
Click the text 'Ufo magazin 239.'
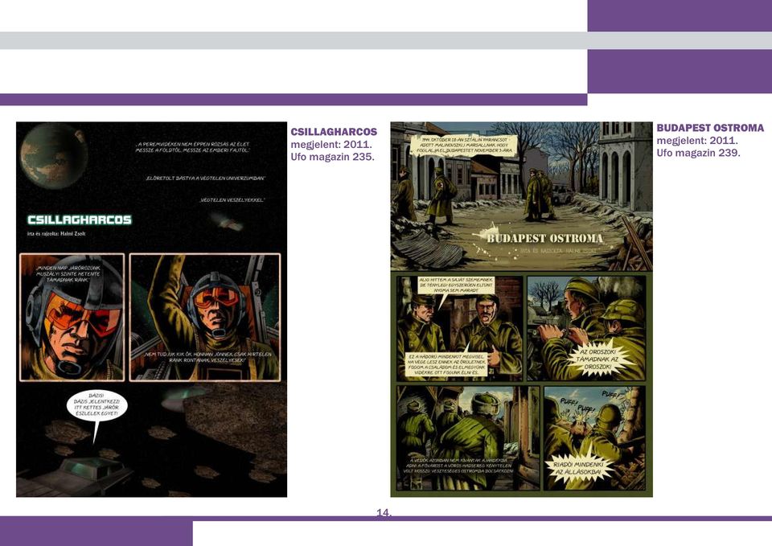[x=698, y=153]
